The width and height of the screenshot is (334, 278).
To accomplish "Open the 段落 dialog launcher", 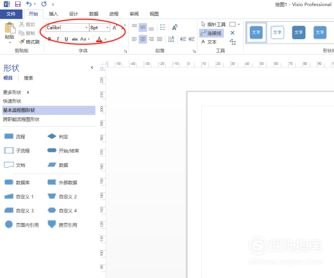I will tap(194, 51).
